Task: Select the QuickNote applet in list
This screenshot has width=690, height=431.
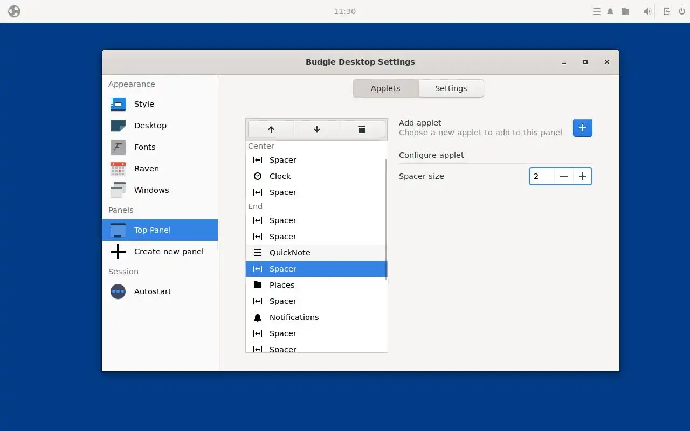Action: point(316,253)
